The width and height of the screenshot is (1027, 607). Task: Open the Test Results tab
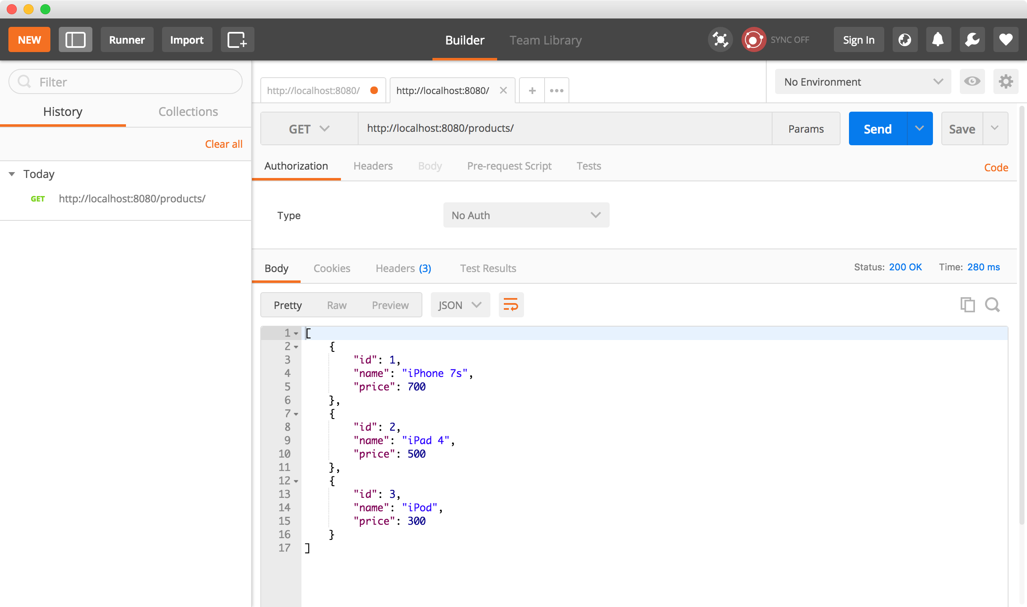point(488,268)
